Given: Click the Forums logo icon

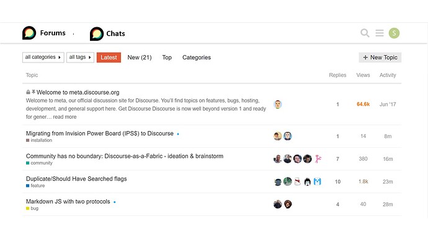Looking at the screenshot, I should coord(29,33).
